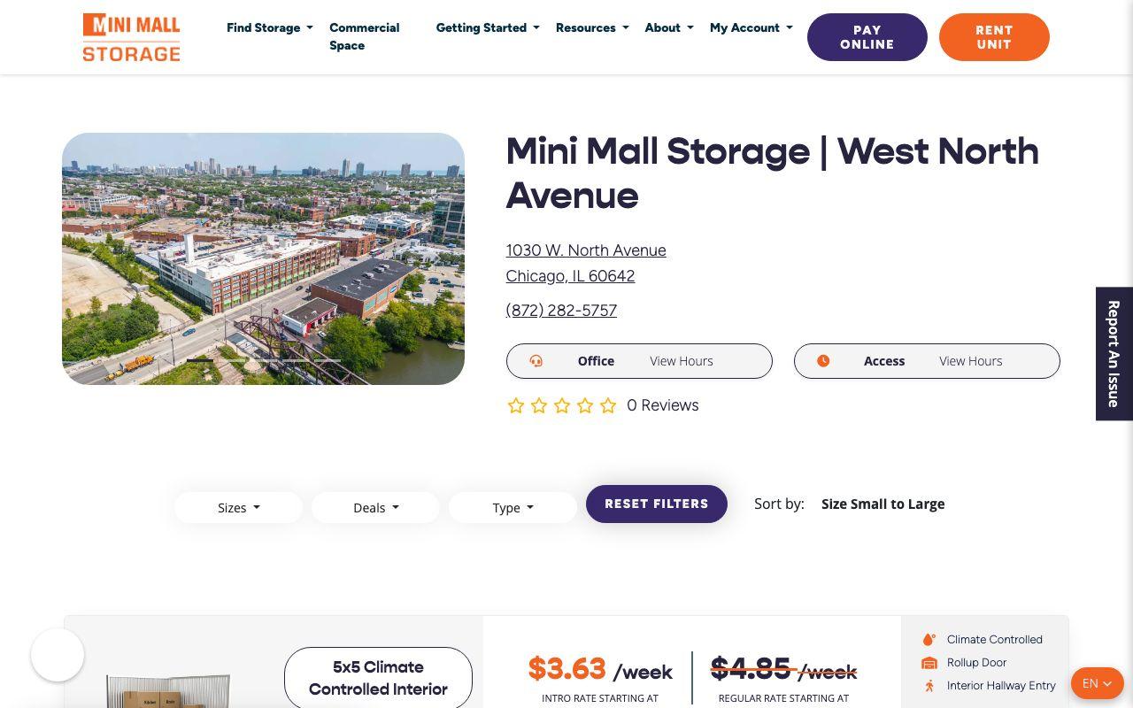Screen dimensions: 1133x708
Task: Click the Pay Online button
Action: tap(867, 37)
